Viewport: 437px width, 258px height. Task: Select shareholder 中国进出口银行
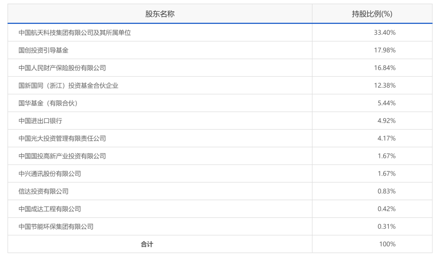40,121
